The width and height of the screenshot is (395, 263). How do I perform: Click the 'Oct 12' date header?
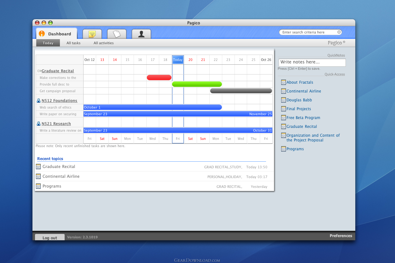[90, 60]
